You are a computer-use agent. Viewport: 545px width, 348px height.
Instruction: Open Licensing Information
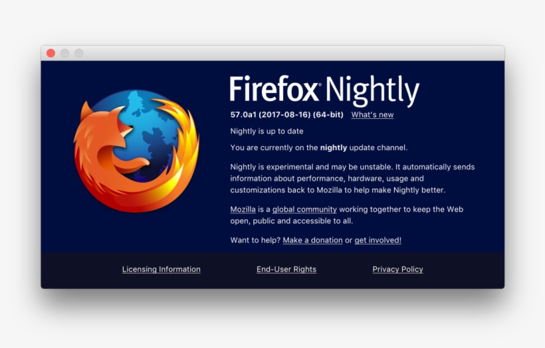[162, 270]
